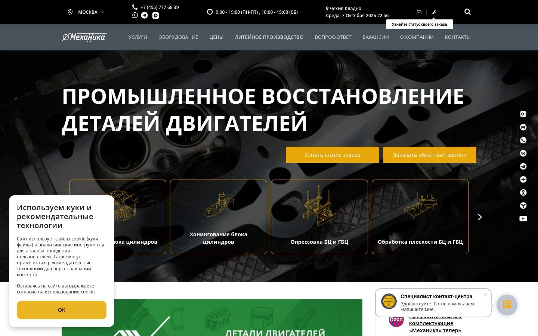Call the phone number +7 (495) 777 68 39
Viewport: 538px width, 336px height.
(x=160, y=7)
